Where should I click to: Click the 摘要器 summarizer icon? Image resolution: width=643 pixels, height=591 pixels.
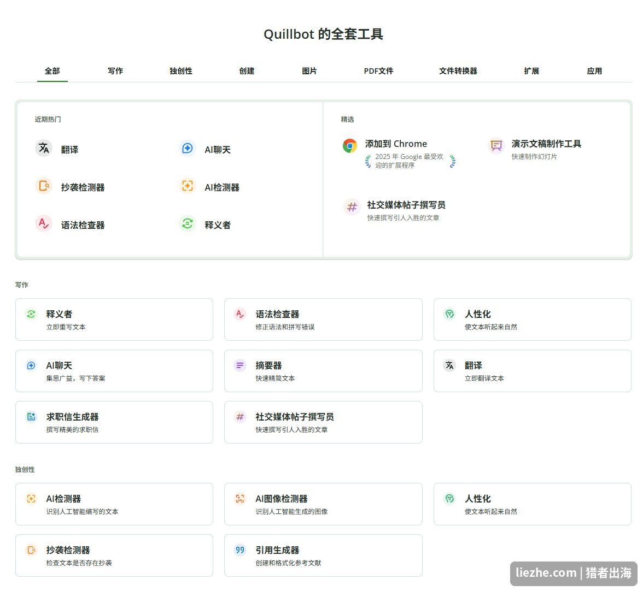pyautogui.click(x=240, y=365)
